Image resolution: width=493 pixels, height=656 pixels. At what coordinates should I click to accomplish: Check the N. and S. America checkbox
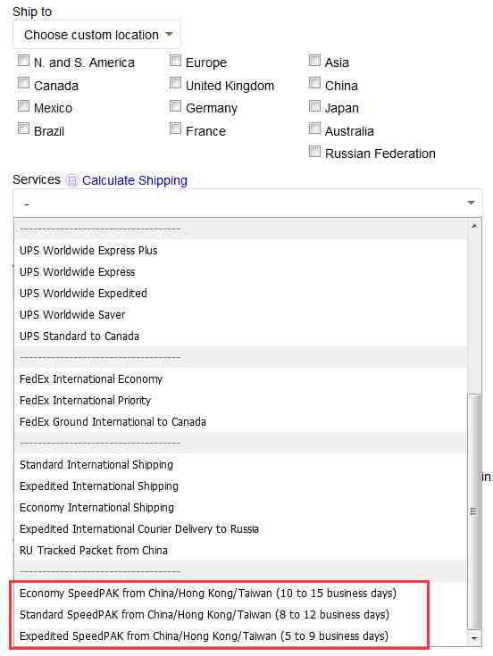(23, 61)
